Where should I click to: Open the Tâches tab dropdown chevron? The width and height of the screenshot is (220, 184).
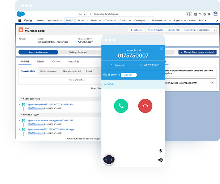pos(86,20)
